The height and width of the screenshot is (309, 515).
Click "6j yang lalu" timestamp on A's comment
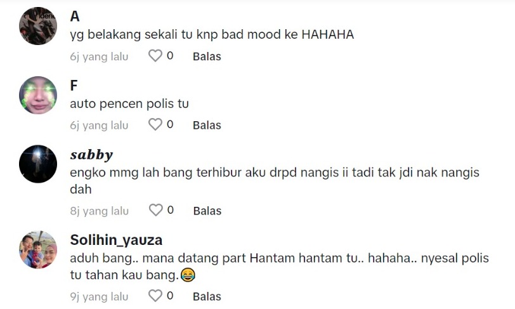pos(99,56)
